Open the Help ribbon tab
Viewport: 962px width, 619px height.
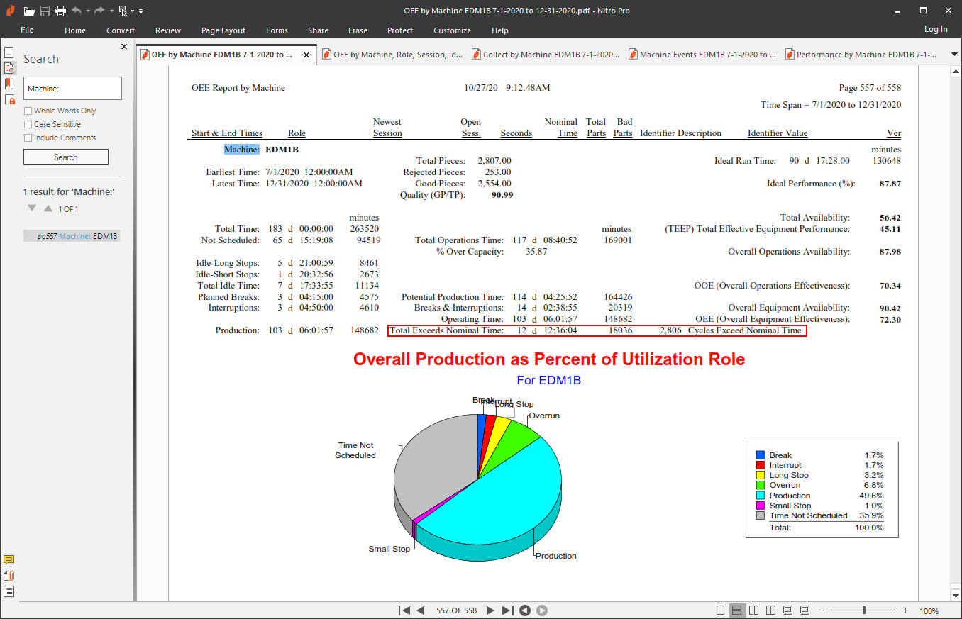point(500,30)
